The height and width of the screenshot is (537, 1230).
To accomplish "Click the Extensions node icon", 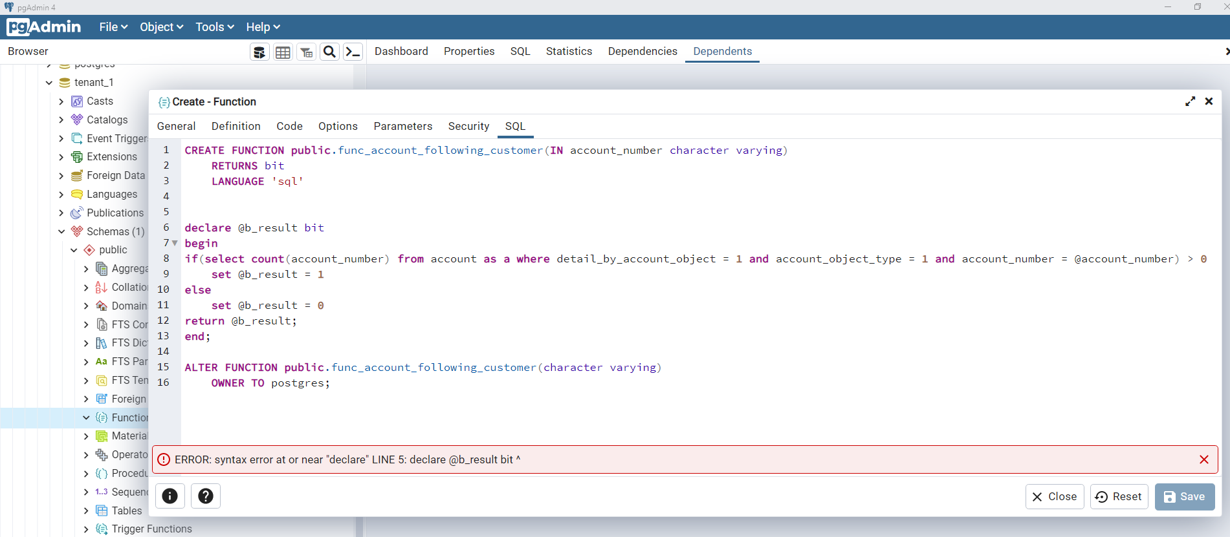I will (77, 157).
